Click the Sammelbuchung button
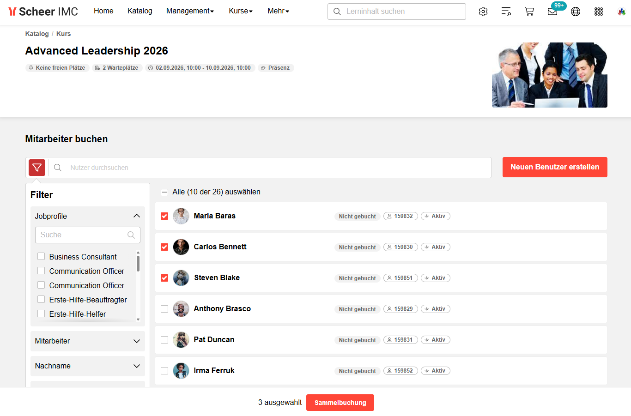Screen dimensions: 631x416 pos(340,403)
